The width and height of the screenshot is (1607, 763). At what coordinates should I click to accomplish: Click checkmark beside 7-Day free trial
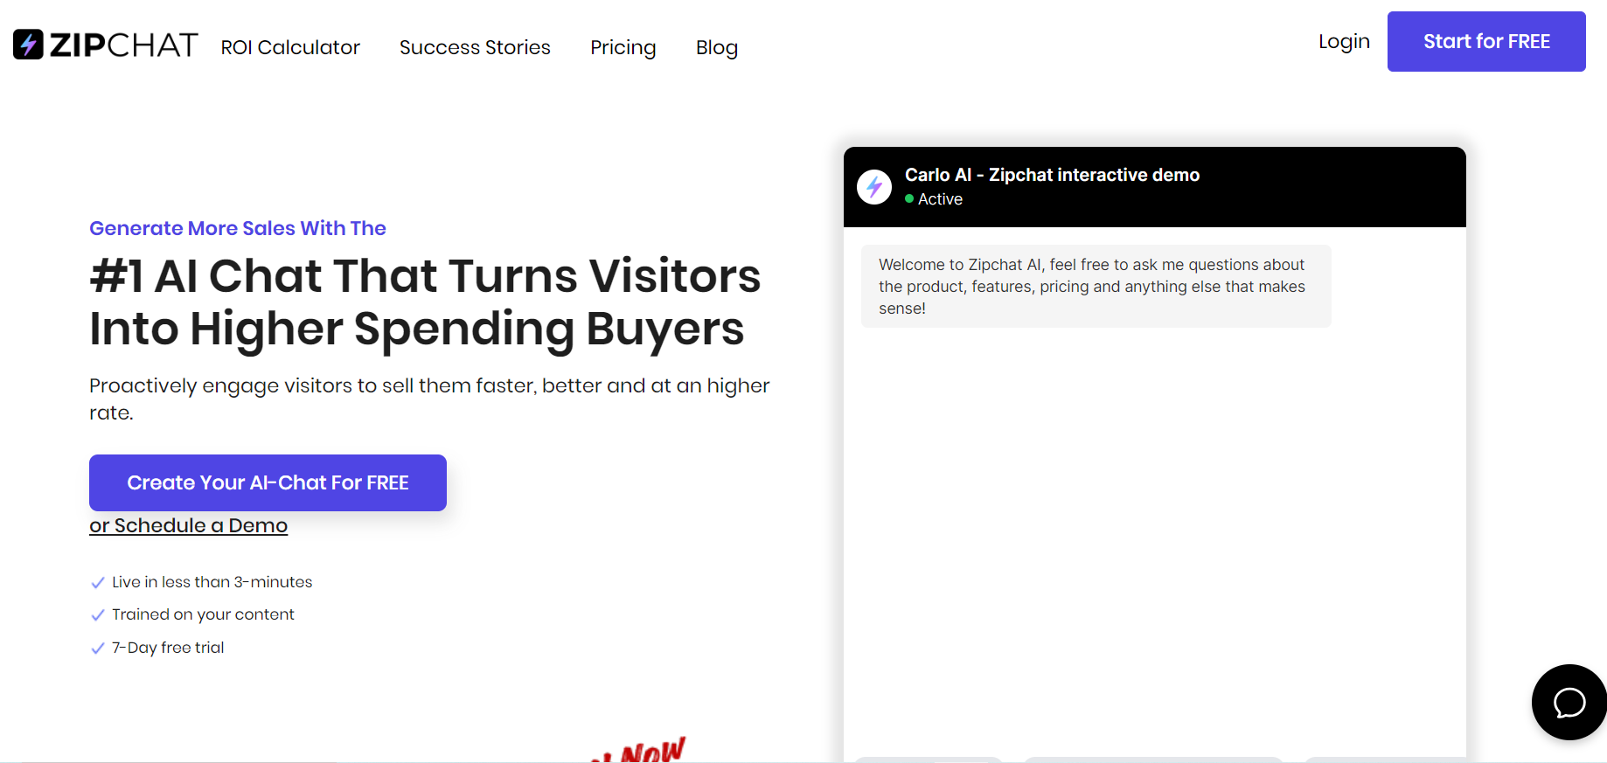click(98, 649)
